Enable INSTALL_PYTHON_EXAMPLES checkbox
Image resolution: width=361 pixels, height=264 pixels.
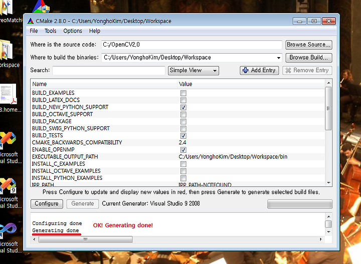point(184,178)
